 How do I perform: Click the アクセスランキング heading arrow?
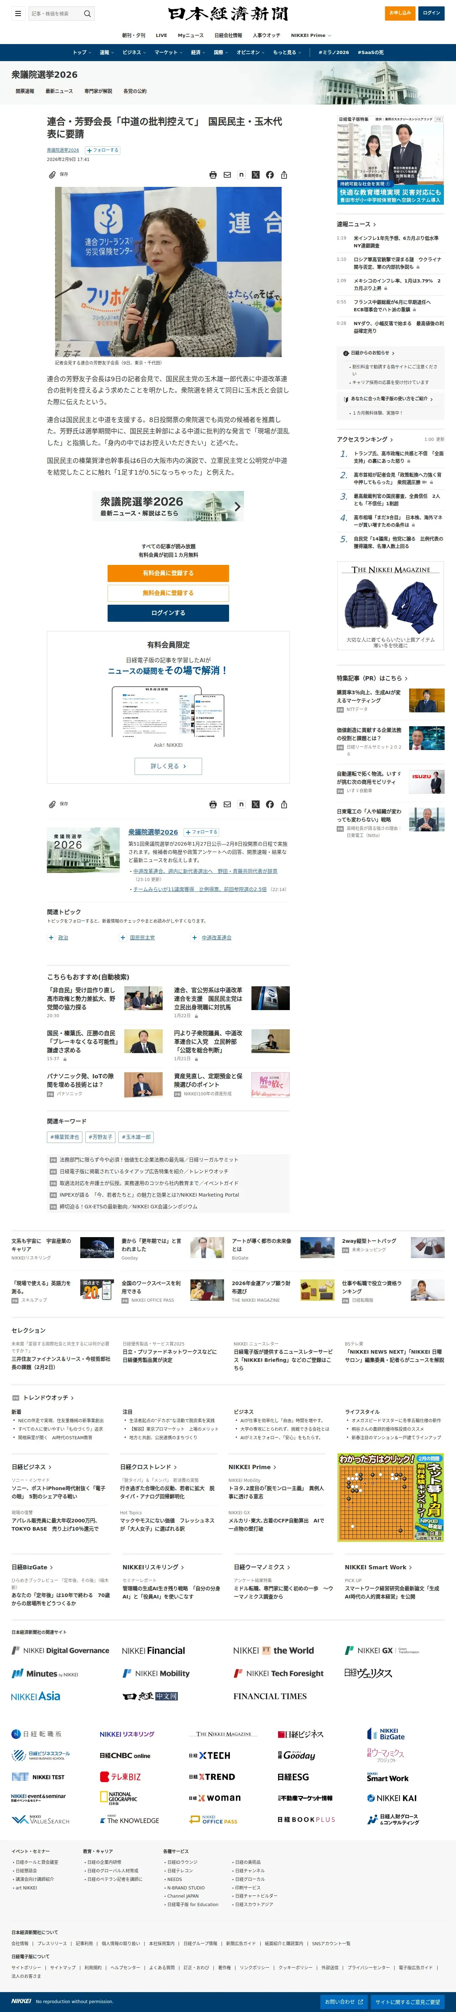[391, 440]
